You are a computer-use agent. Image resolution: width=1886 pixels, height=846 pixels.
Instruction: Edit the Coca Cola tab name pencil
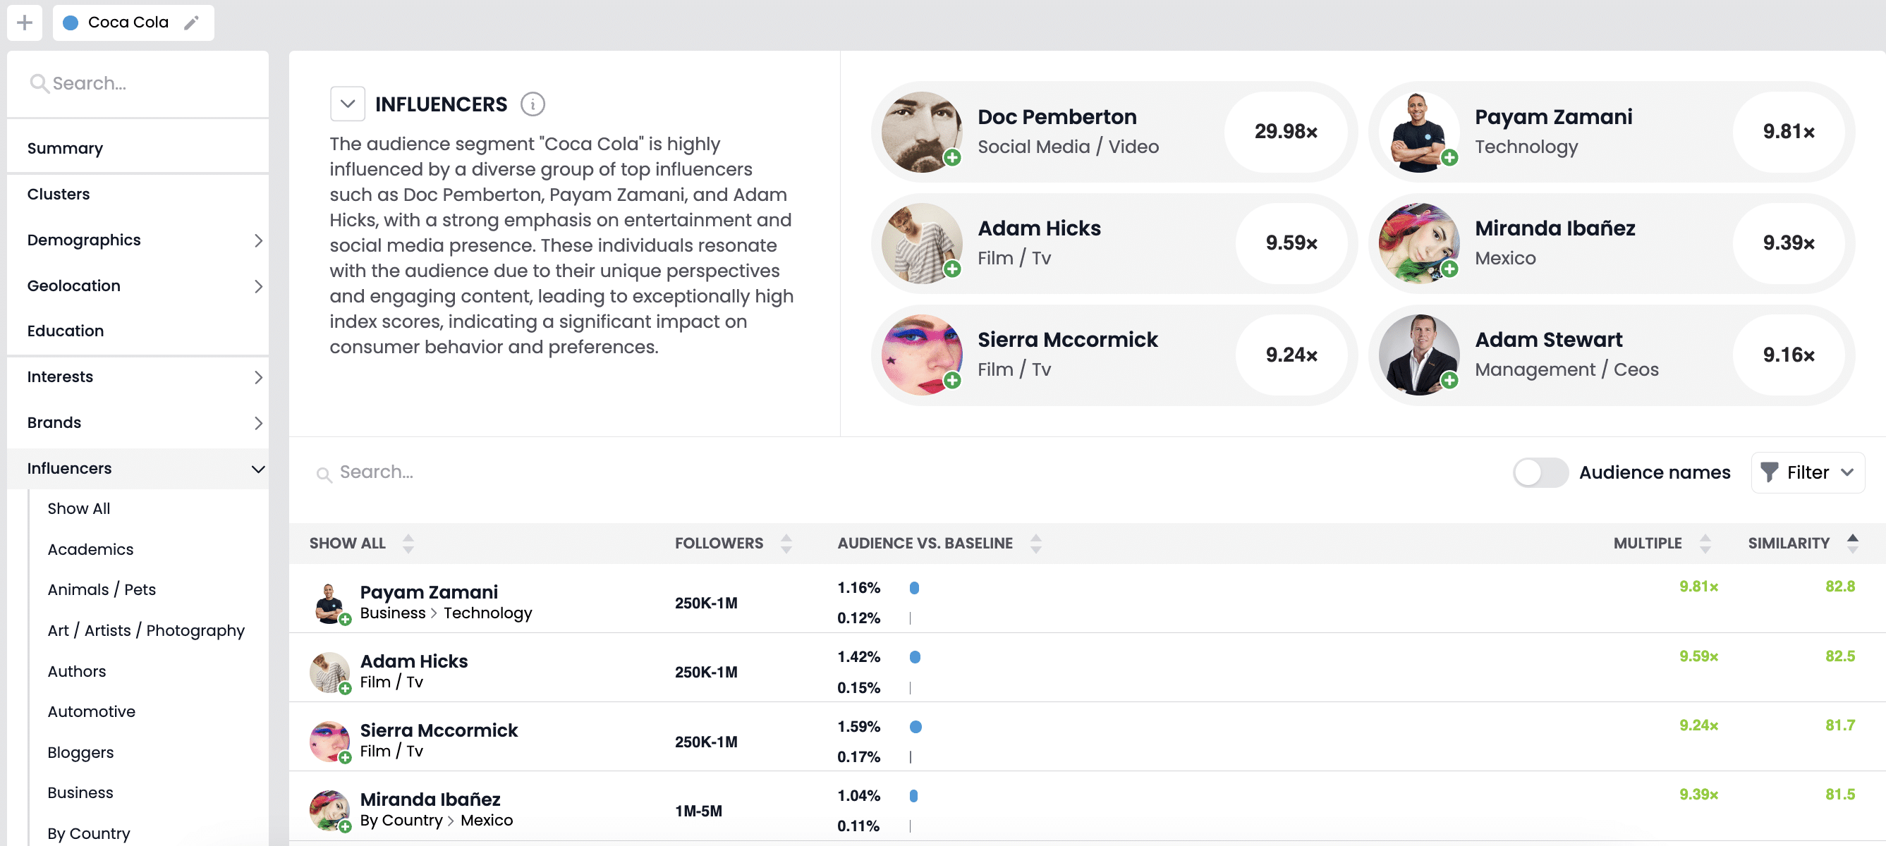pos(191,23)
